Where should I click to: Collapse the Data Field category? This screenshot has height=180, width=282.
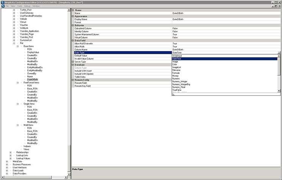pyautogui.click(x=73, y=41)
